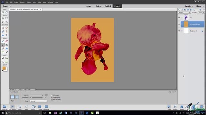The height and width of the screenshot is (115, 206).
Task: Select the Sponge tool
Action: (6, 35)
